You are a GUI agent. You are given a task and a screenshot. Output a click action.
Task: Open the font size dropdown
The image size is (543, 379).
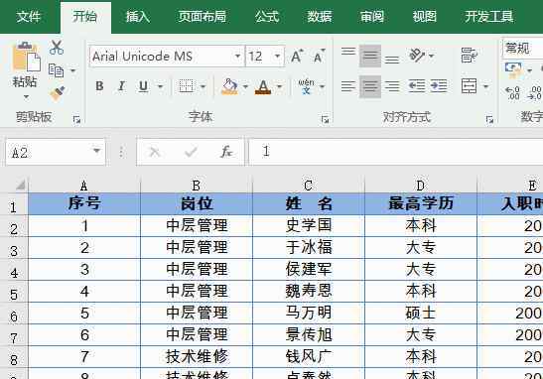pyautogui.click(x=277, y=56)
